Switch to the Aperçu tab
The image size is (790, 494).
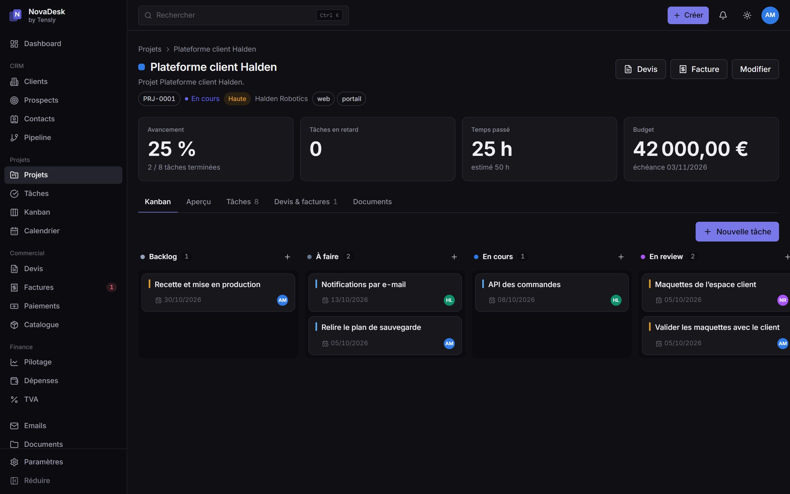click(x=198, y=202)
